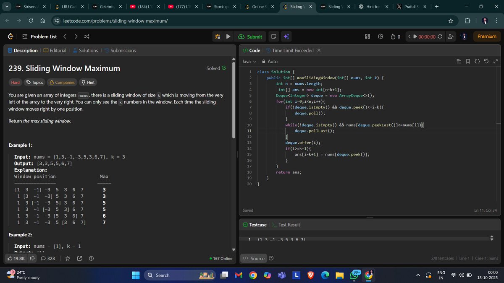The width and height of the screenshot is (504, 283).
Task: Open browser extensions puzzle icon
Action: point(467,21)
